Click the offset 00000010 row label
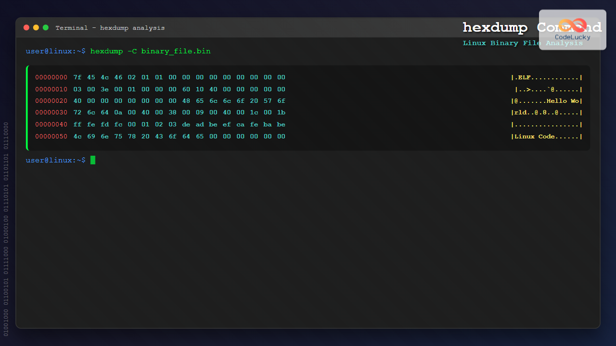This screenshot has width=616, height=346. pos(51,89)
